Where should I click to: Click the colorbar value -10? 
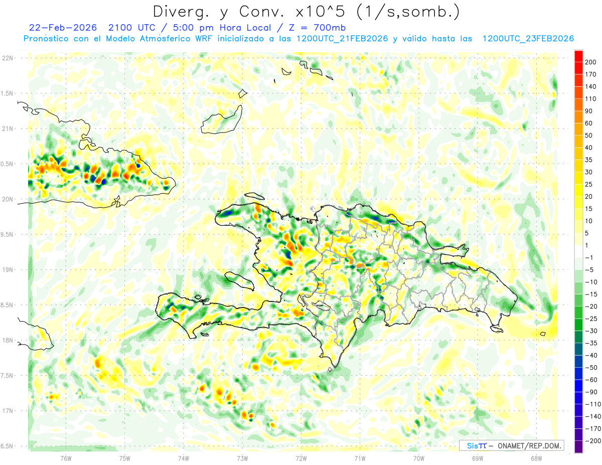[592, 282]
